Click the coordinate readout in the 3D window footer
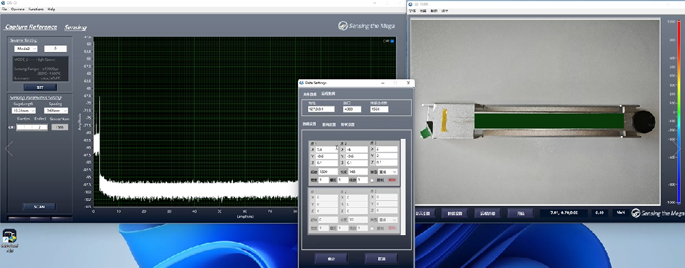685x268 pixels. coord(564,213)
